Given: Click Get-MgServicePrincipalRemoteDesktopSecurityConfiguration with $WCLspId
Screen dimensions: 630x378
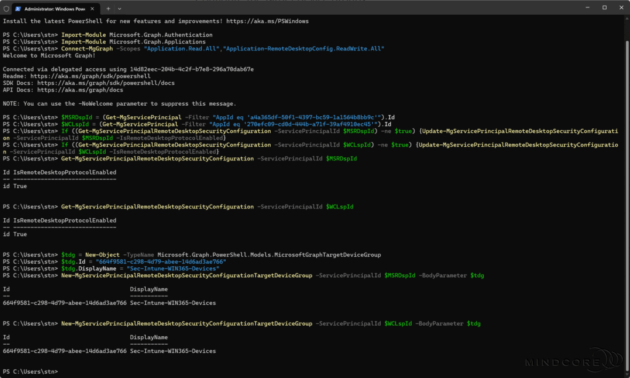Looking at the screenshot, I should (207, 207).
